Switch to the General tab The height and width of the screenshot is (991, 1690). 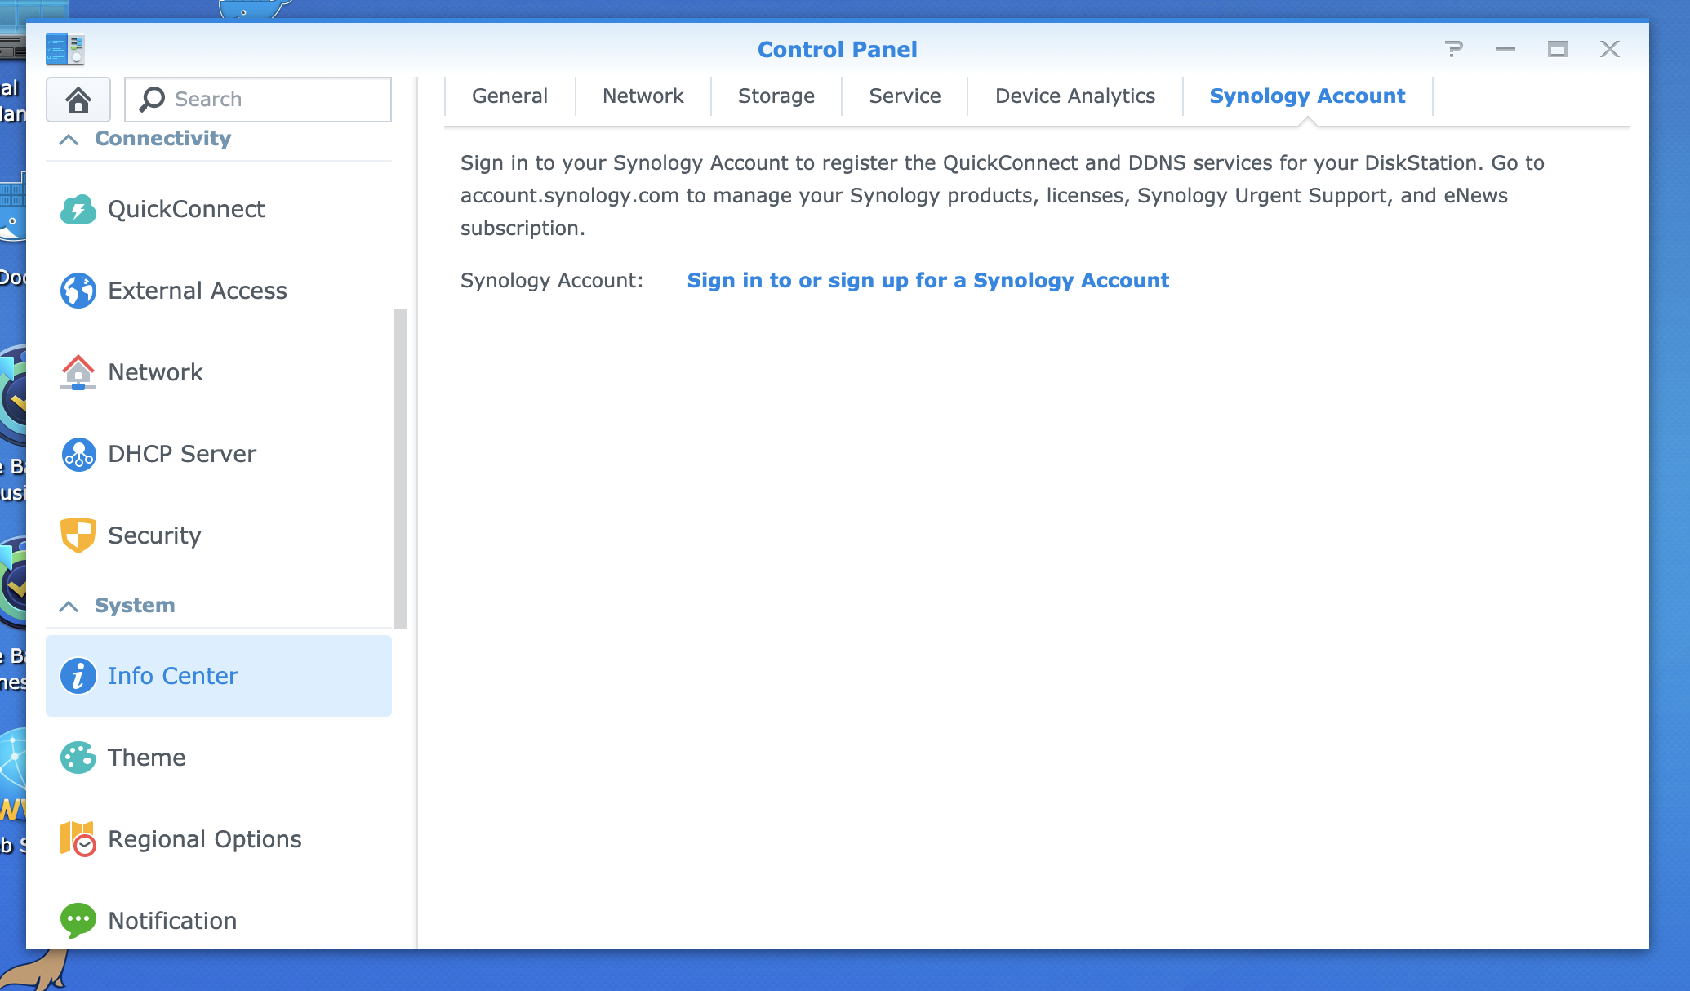click(509, 97)
